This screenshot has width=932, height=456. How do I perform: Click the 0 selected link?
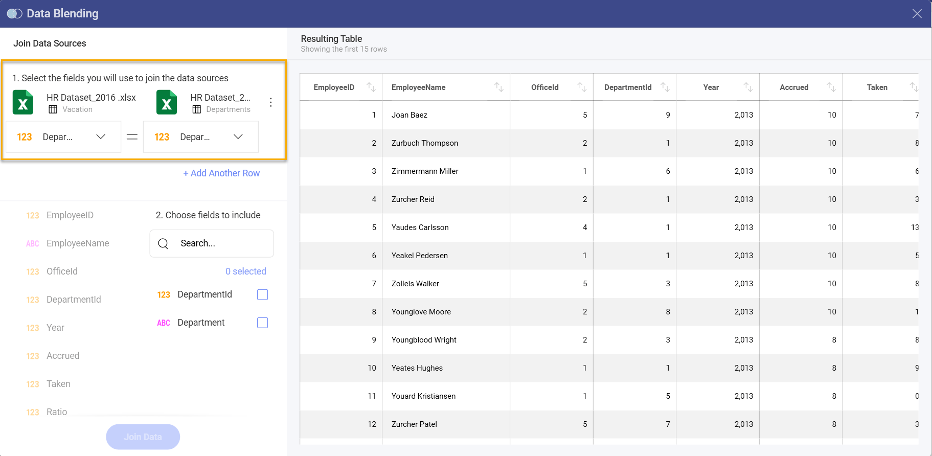[246, 271]
